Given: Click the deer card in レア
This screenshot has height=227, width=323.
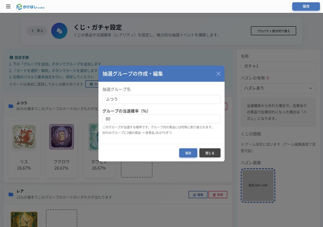Looking at the screenshot, I should click(x=24, y=218).
